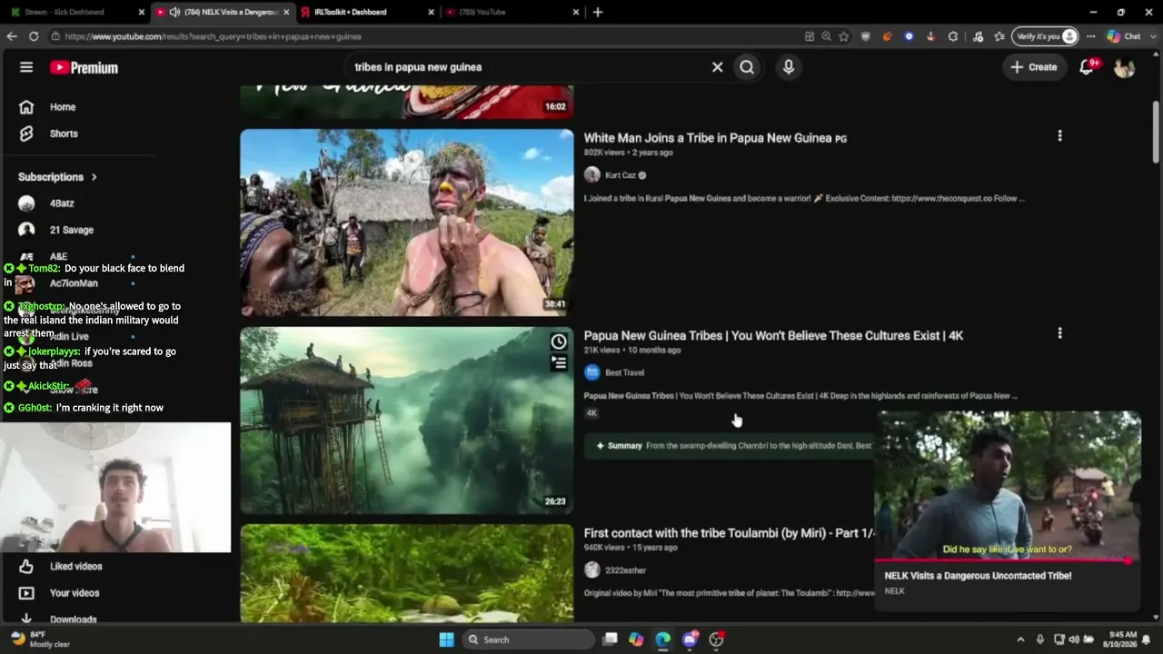Open Windows Start menu
The height and width of the screenshot is (654, 1163).
tap(446, 639)
